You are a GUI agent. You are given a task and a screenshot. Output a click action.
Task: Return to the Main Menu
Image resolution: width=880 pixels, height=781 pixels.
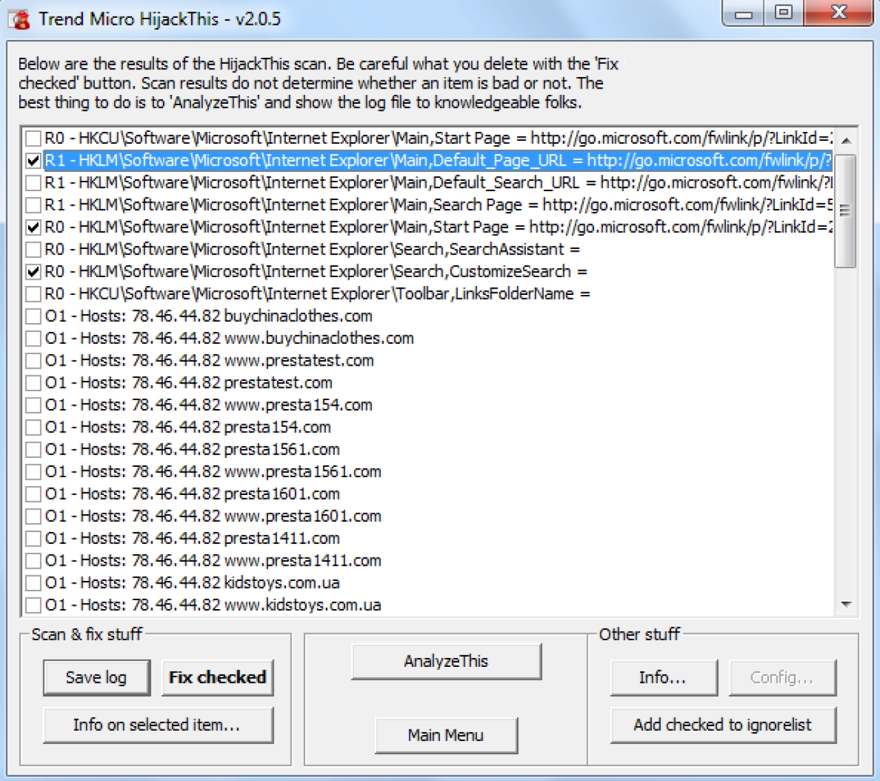pyautogui.click(x=446, y=736)
